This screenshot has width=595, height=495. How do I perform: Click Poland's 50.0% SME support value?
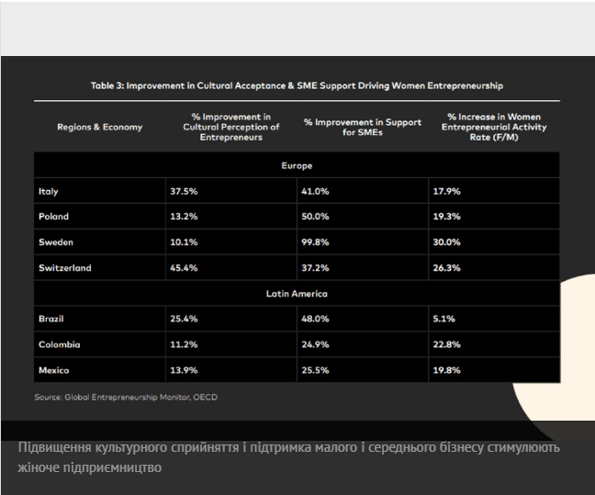316,217
